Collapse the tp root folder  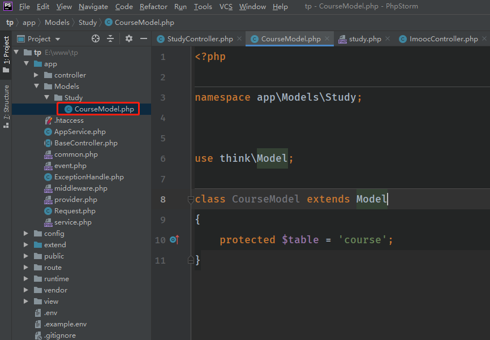pyautogui.click(x=16, y=52)
